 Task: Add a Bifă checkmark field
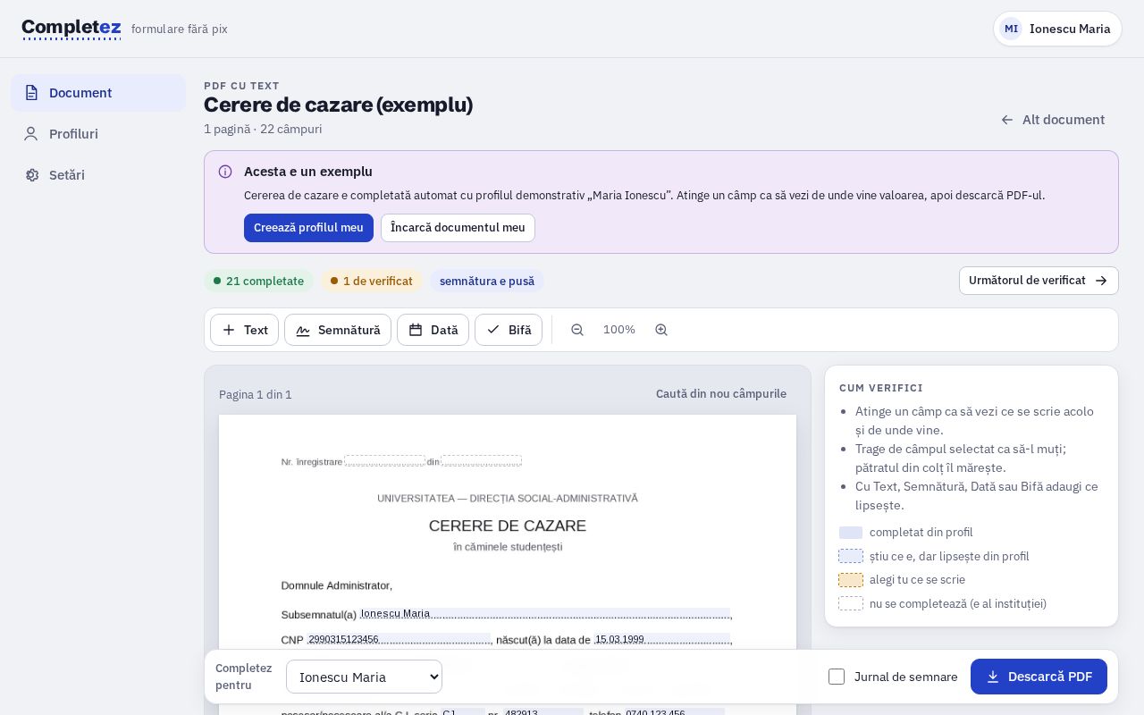[509, 330]
